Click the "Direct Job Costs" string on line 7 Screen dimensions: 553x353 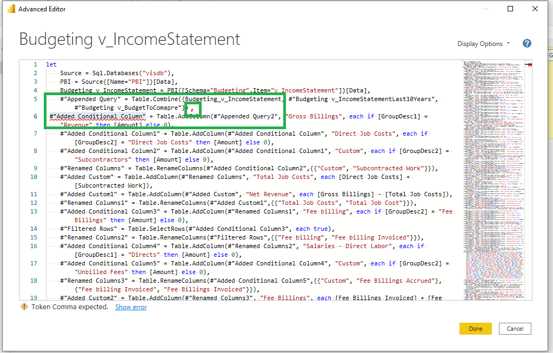click(363, 134)
